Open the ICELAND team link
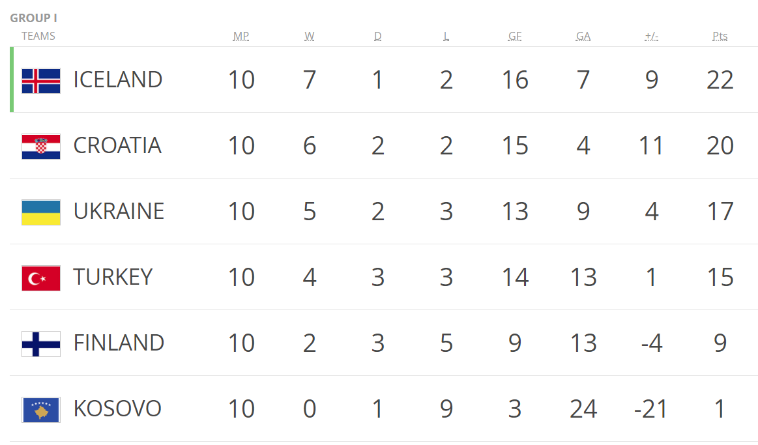The image size is (758, 445). click(x=118, y=80)
